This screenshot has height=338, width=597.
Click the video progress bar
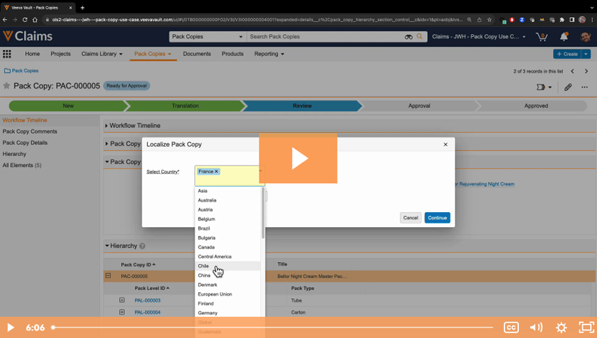click(272, 327)
